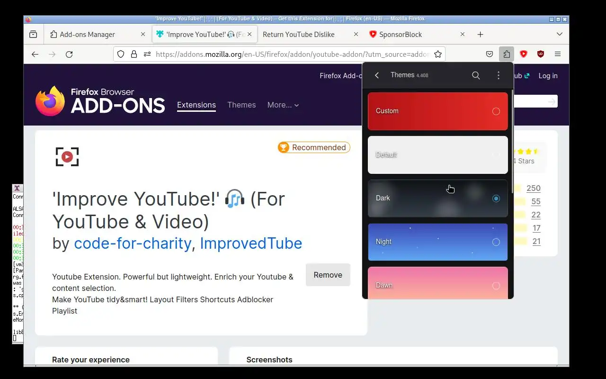Navigate back in browser history
606x379 pixels.
[x=35, y=54]
